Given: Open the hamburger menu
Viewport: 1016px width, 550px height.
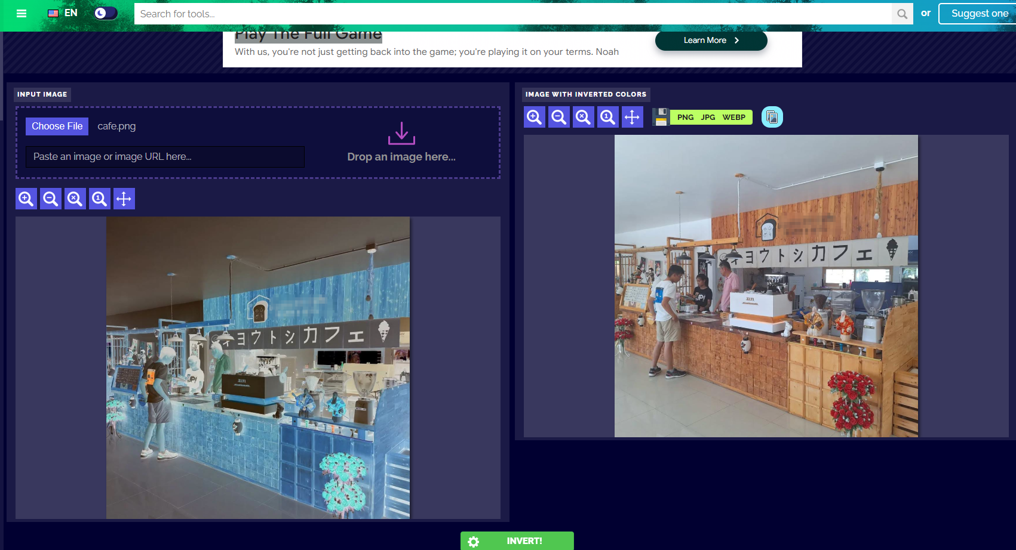Looking at the screenshot, I should 22,13.
